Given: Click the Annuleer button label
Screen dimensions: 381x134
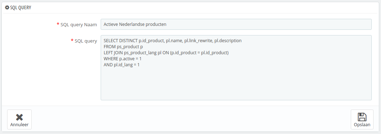Looking at the screenshot, I should tap(19, 125).
